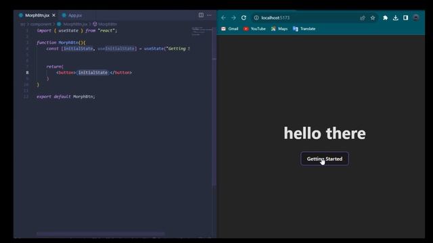The image size is (433, 243).
Task: Click 'useInitialState' in the const line
Action: pyautogui.click(x=116, y=49)
